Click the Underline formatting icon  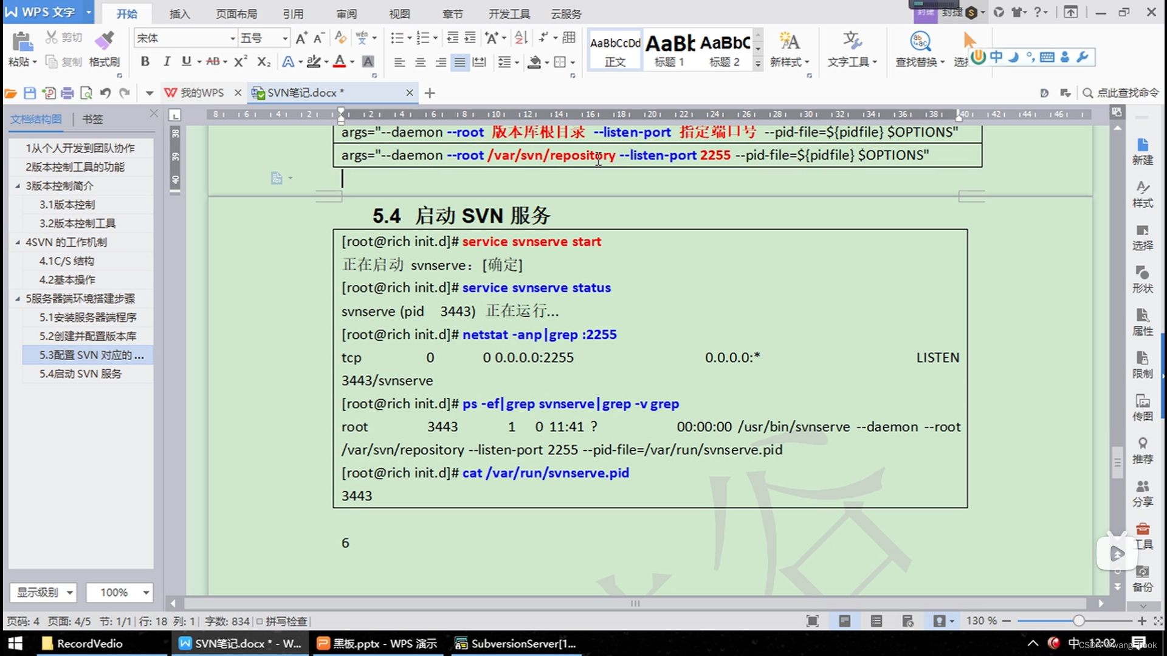[x=186, y=62]
